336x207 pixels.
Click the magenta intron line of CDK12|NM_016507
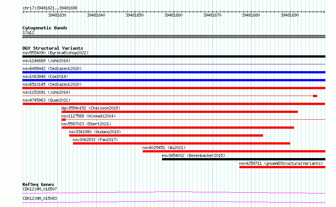[x=174, y=192]
